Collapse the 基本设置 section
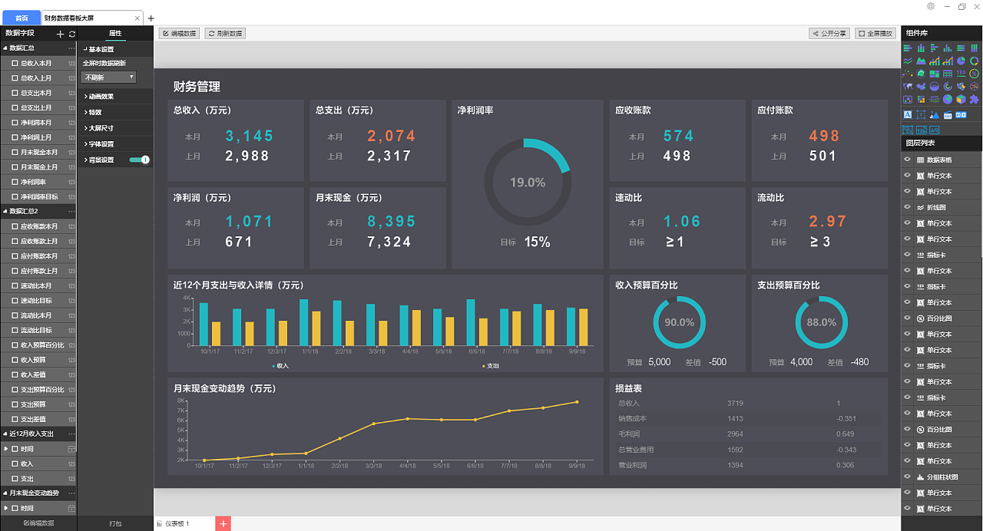983x531 pixels. coord(114,49)
